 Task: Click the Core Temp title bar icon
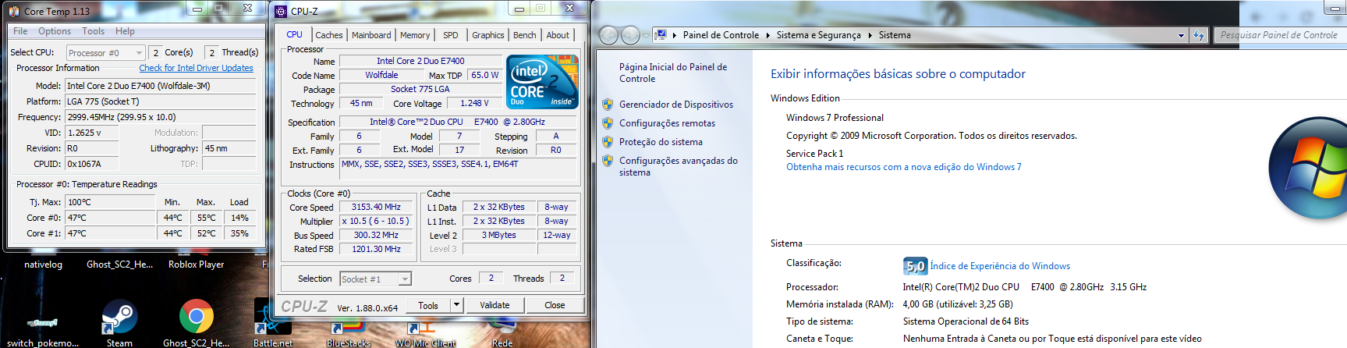tap(14, 11)
